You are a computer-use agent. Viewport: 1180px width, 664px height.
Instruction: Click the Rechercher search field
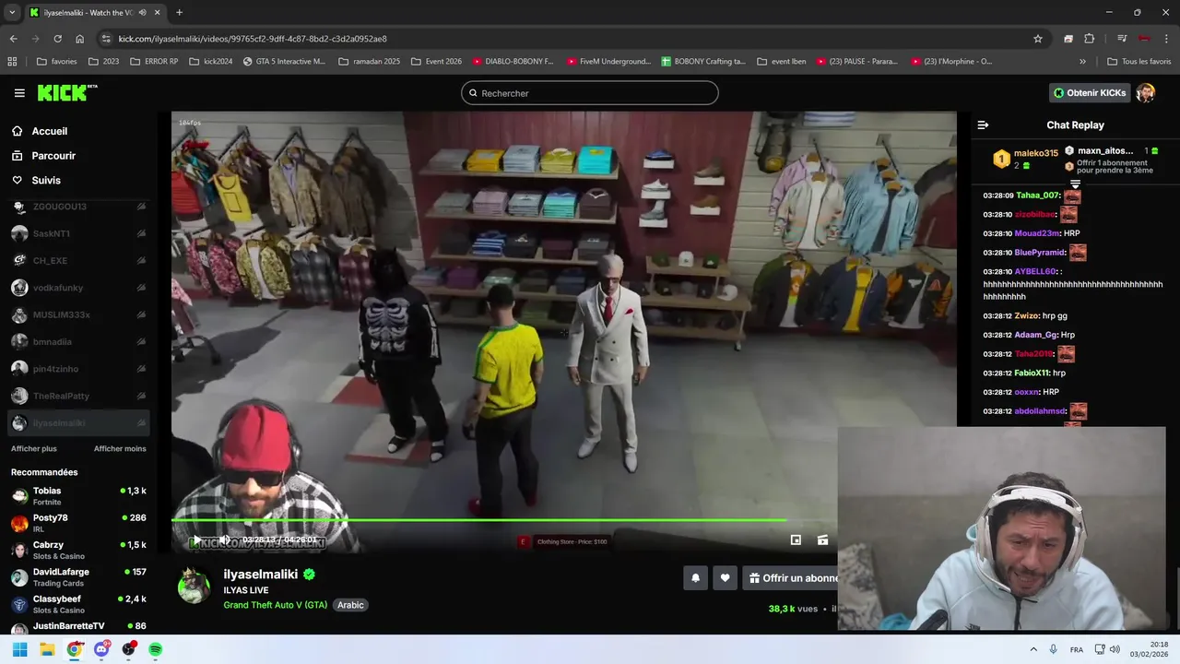[589, 93]
